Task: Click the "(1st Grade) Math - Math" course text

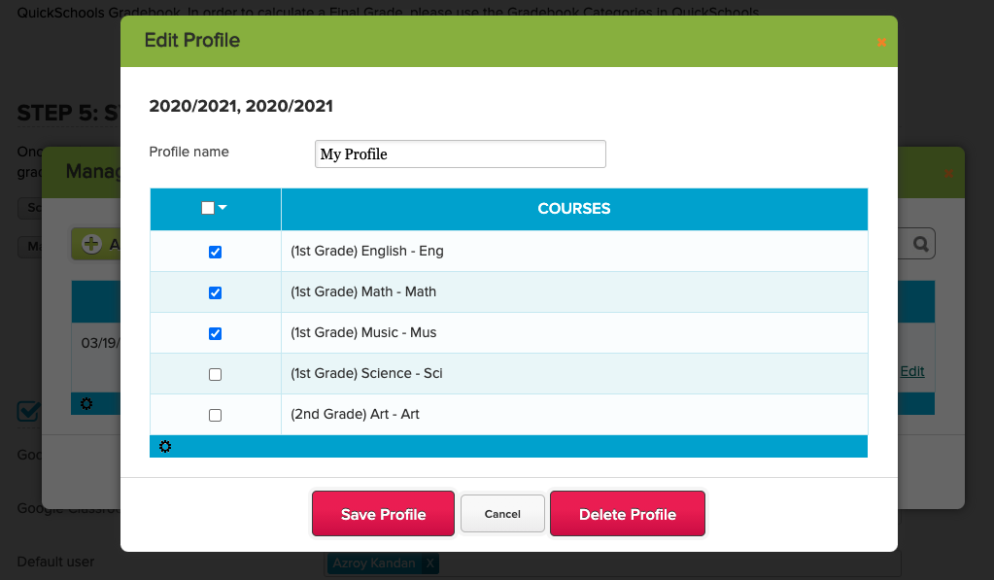Action: point(363,291)
